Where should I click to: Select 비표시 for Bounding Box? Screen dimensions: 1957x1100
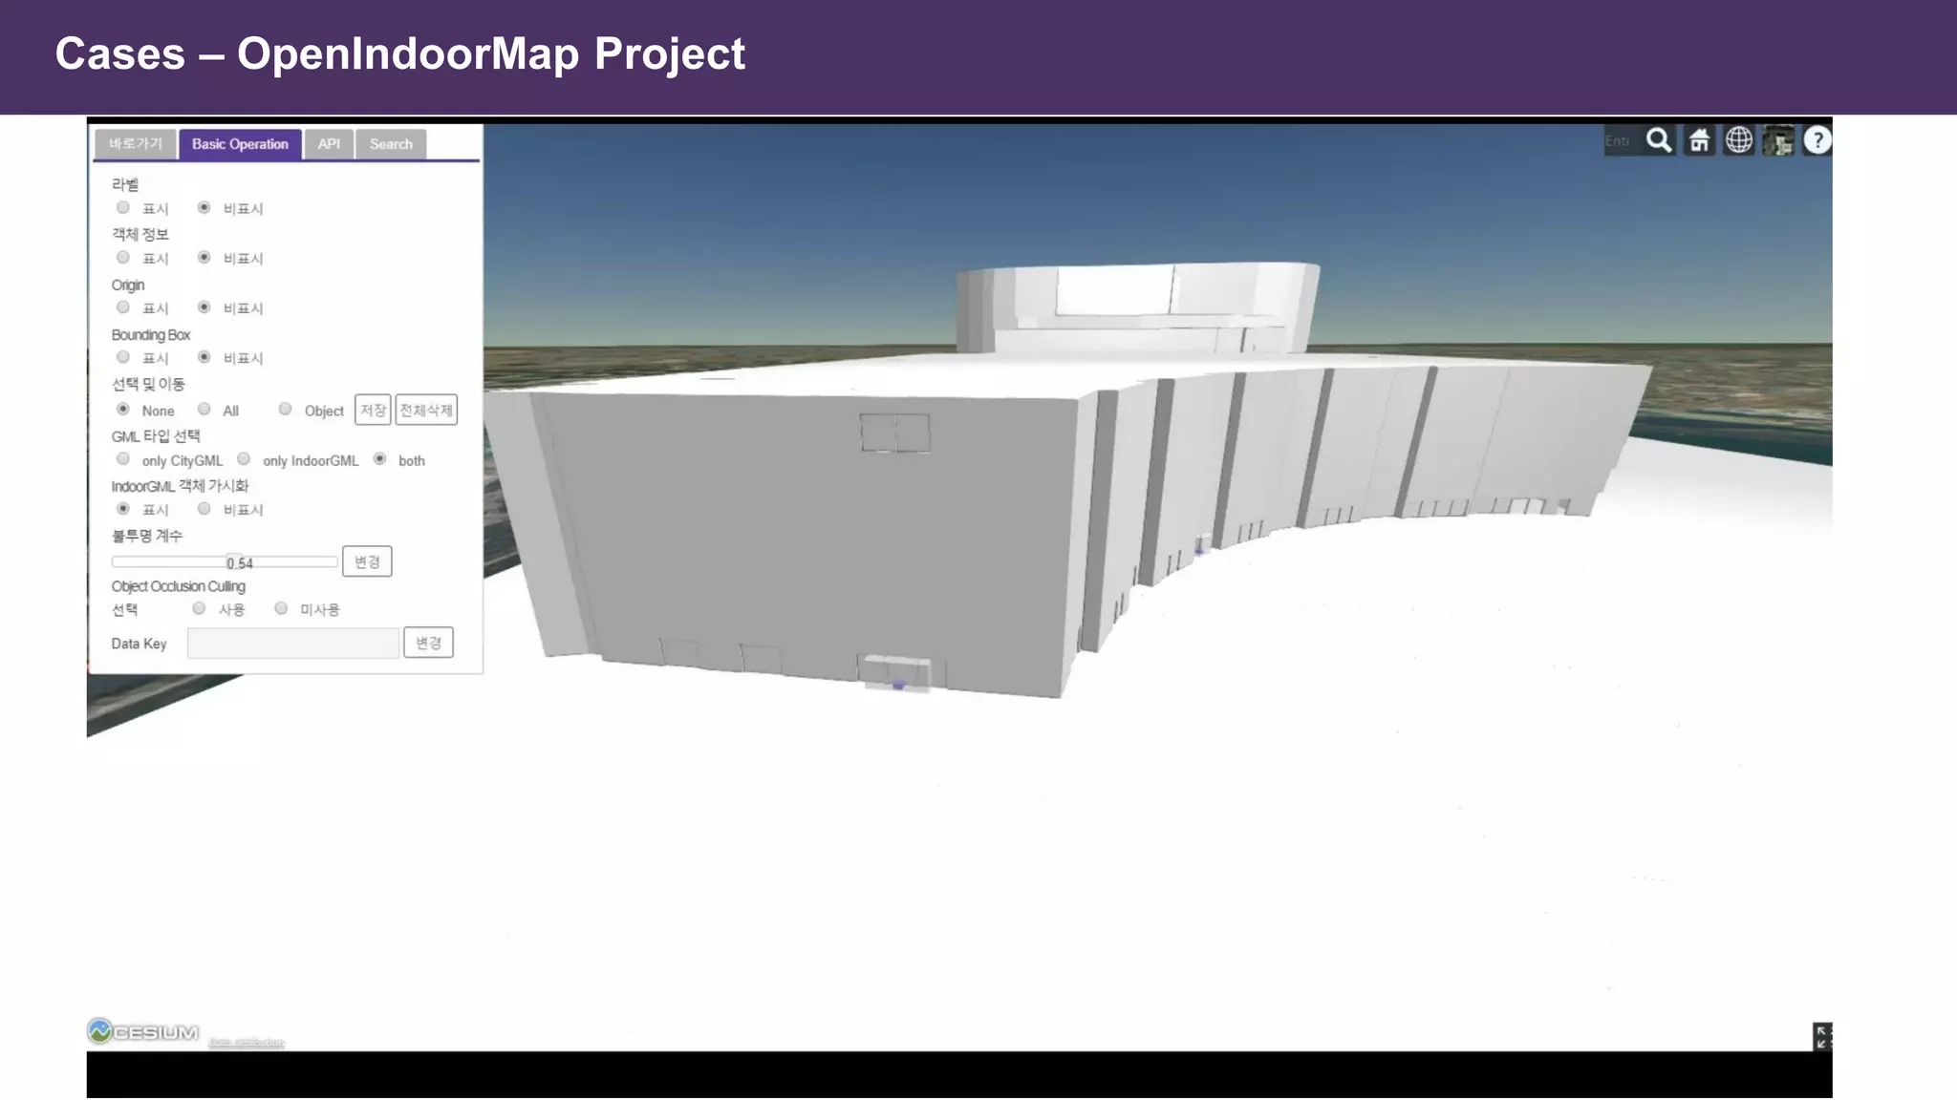[204, 357]
